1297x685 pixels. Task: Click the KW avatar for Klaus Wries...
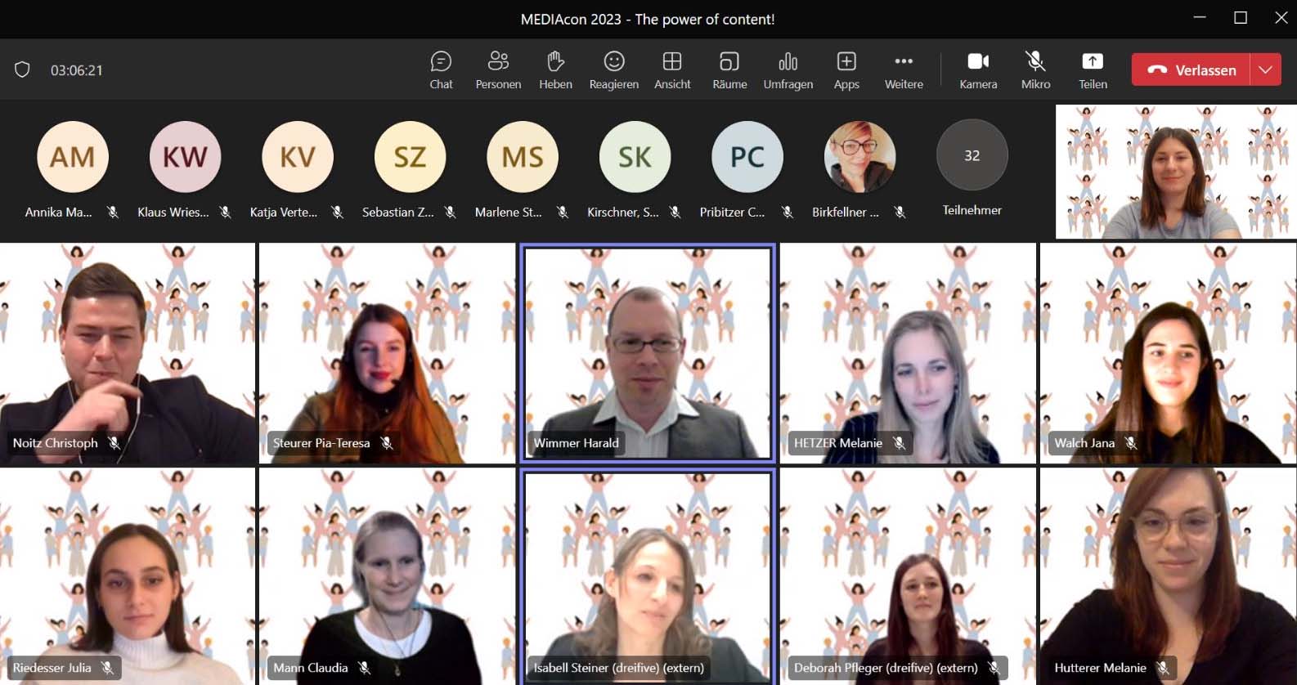pyautogui.click(x=185, y=157)
